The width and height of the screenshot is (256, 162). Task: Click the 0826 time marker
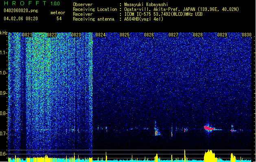tap(149, 35)
